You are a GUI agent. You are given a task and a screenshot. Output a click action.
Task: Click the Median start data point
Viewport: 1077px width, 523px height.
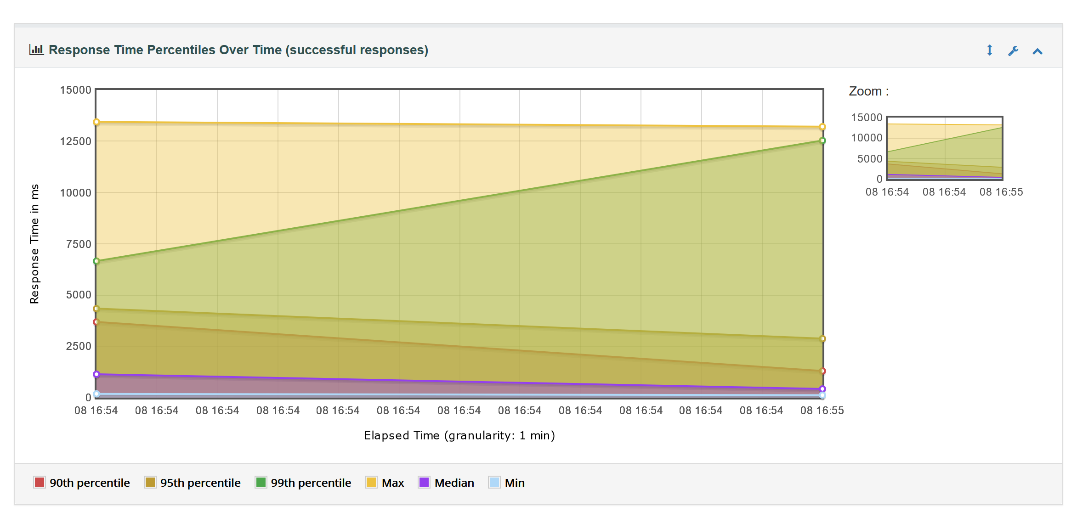click(x=96, y=374)
